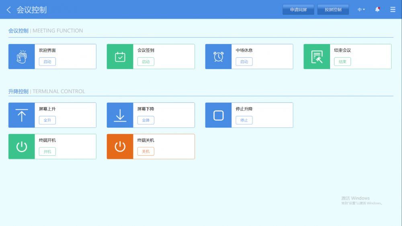
Task: Click the screen down arrow icon
Action: 120,115
